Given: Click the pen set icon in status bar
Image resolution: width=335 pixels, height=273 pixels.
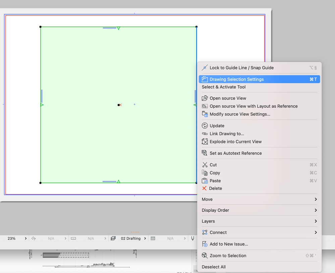Looking at the screenshot, I should coord(193,238).
